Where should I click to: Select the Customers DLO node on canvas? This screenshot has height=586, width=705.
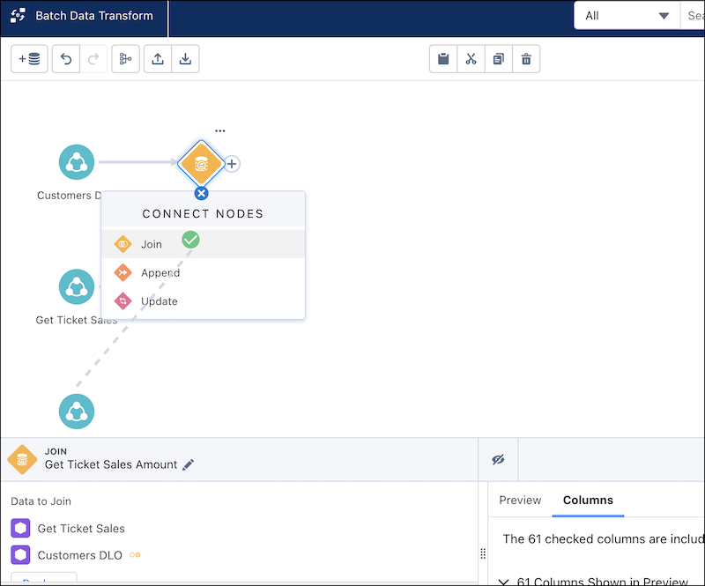(77, 162)
